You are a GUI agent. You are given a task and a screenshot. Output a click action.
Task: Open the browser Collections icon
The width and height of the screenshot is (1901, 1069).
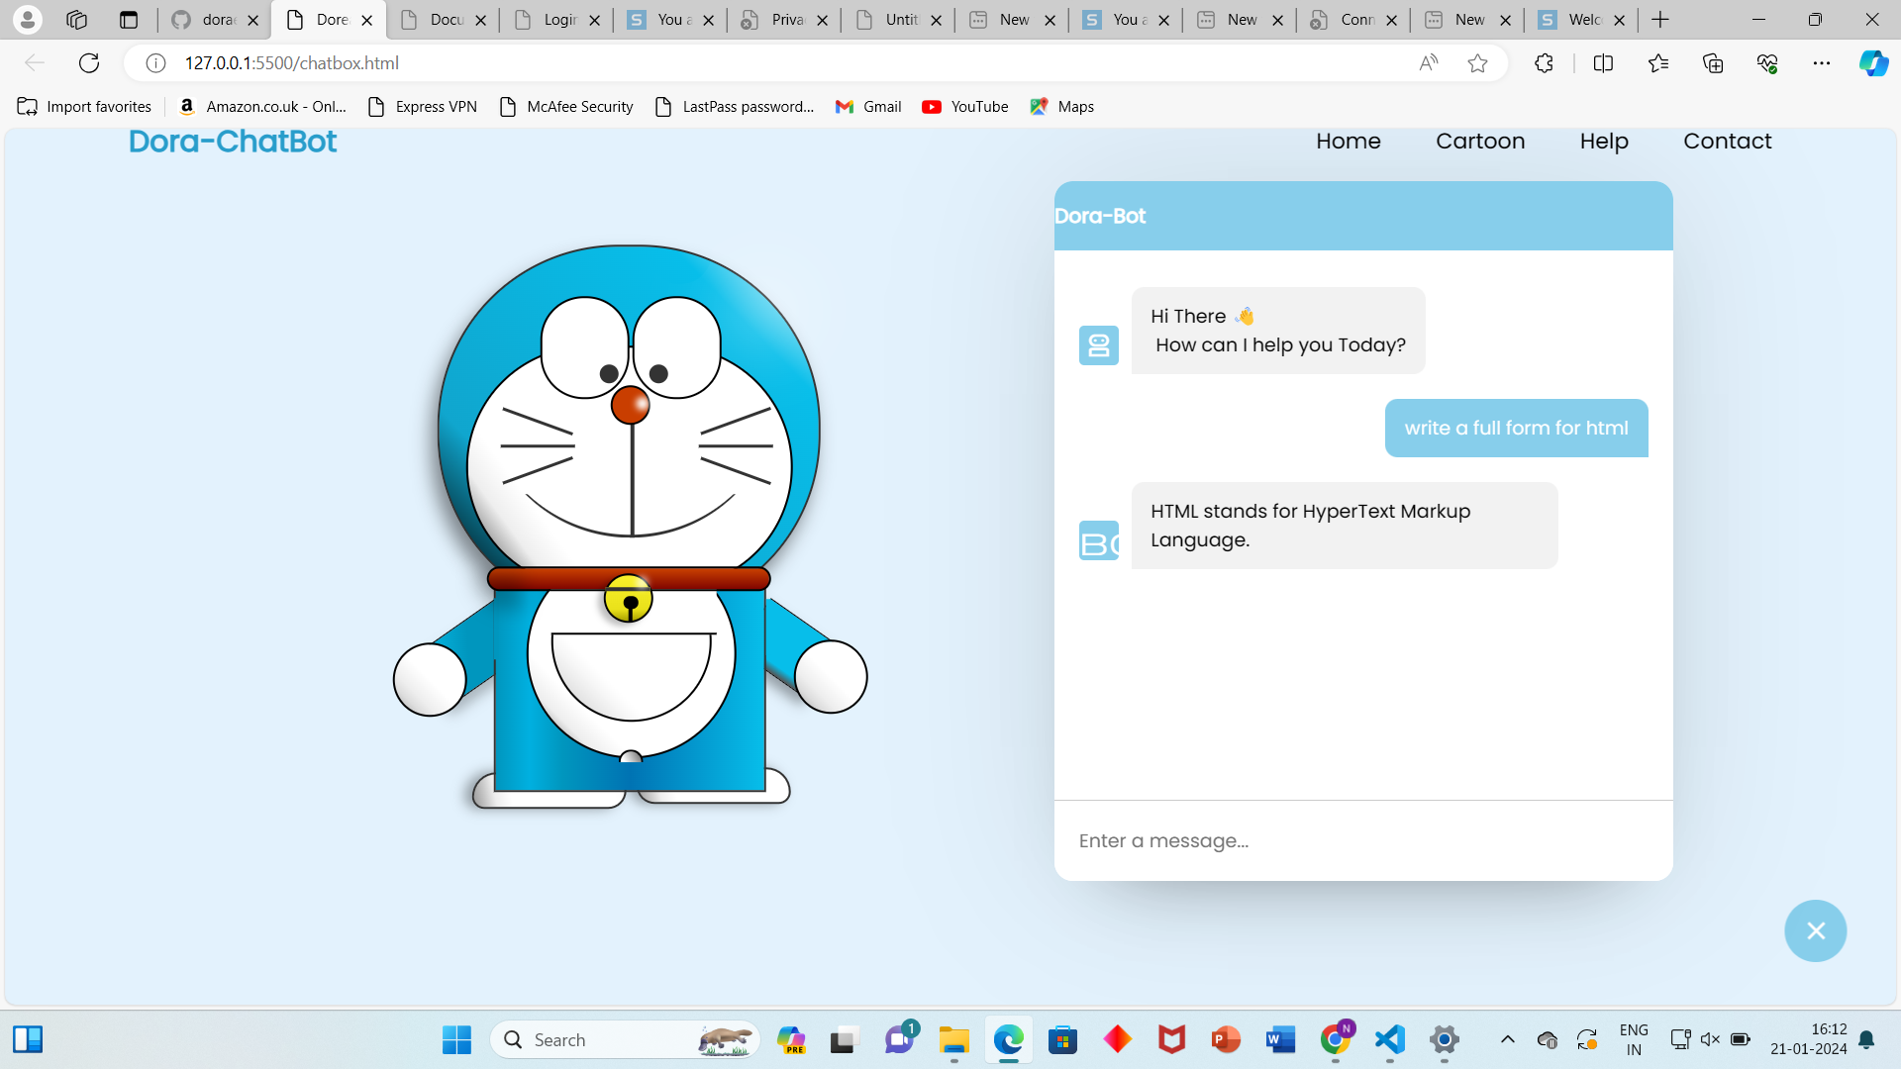(x=1712, y=63)
